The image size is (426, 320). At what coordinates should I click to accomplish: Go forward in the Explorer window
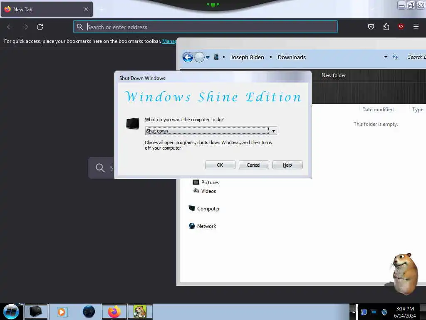click(x=199, y=57)
